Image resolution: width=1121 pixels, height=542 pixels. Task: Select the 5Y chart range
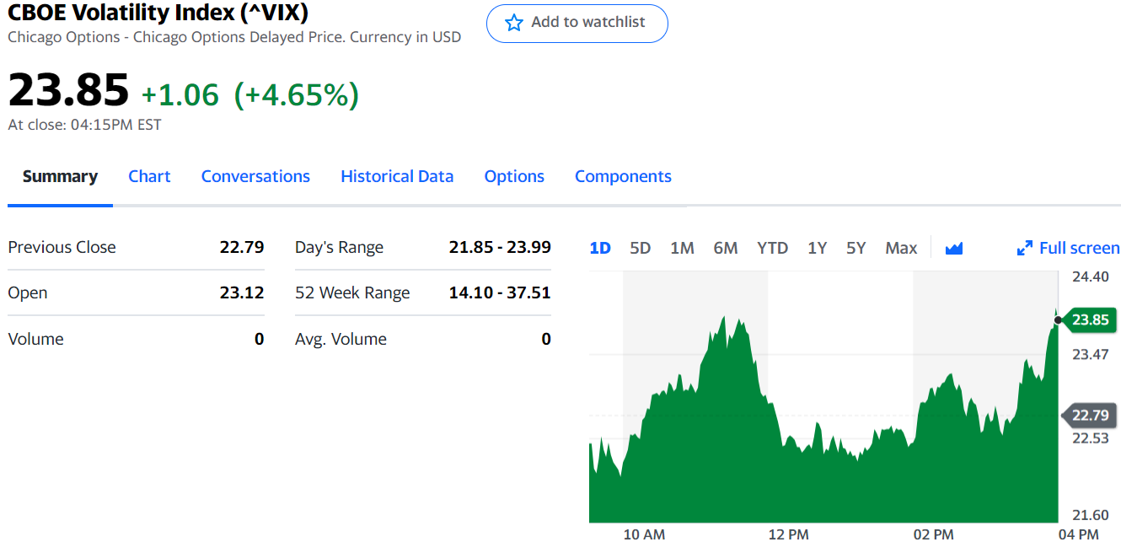(856, 248)
